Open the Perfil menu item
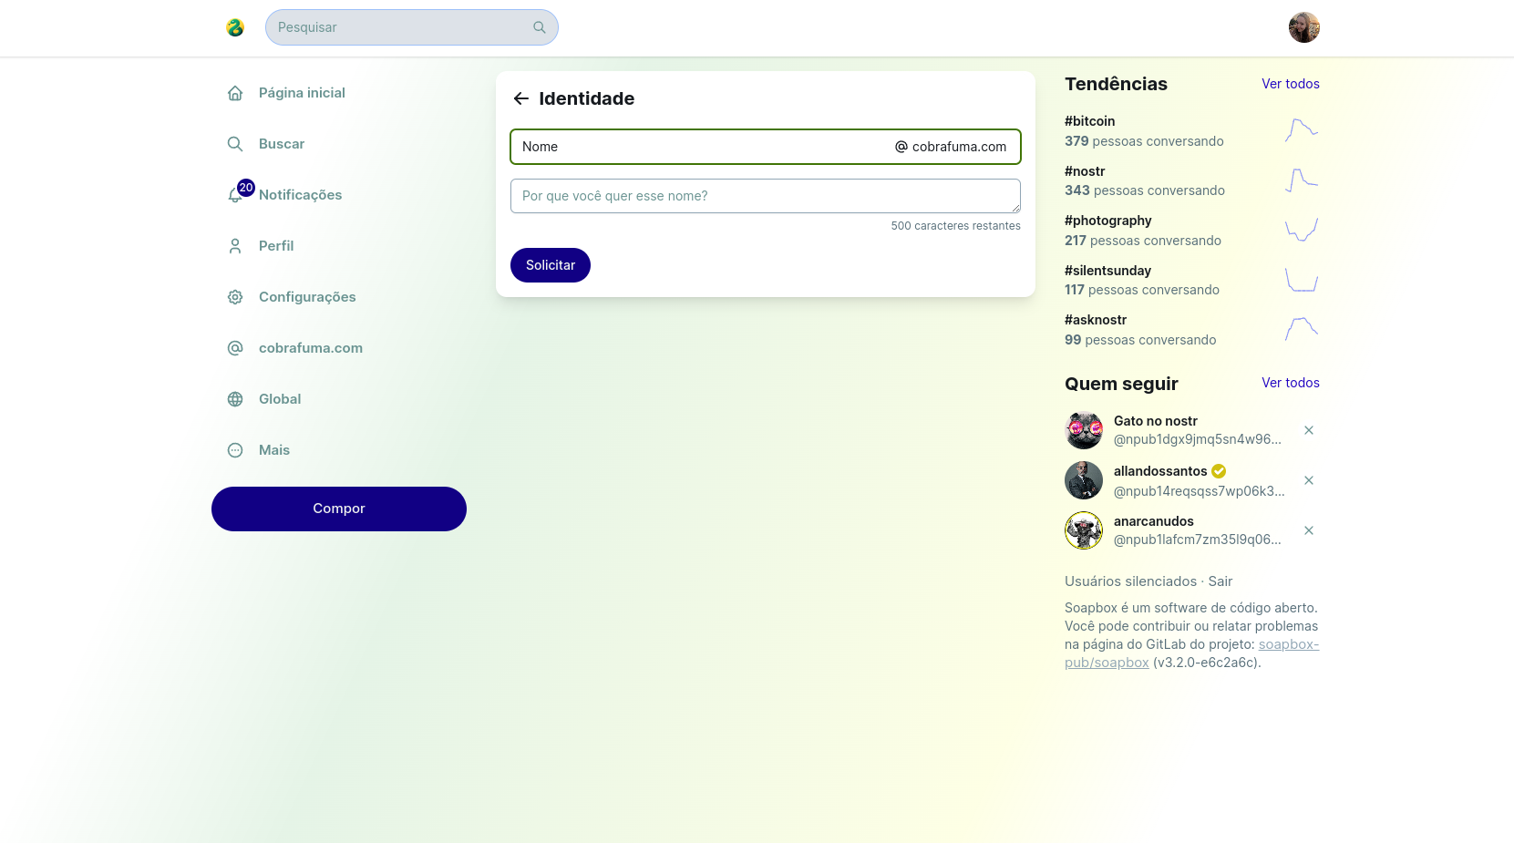1514x843 pixels. [275, 246]
